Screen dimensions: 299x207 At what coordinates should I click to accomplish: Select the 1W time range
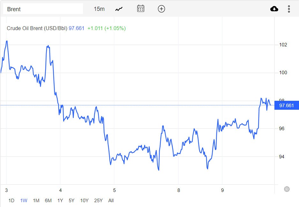click(x=24, y=201)
